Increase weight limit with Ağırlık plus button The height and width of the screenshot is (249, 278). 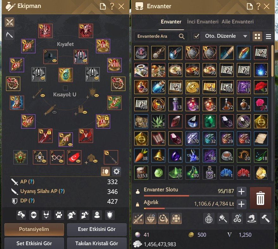pyautogui.click(x=241, y=204)
